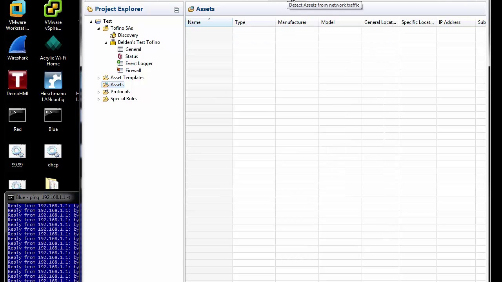Viewport: 502px width, 282px height.
Task: Expand the Asset Templates node
Action: coord(98,78)
